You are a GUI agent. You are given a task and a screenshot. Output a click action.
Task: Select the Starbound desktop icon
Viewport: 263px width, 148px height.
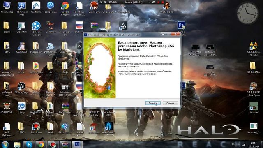pyautogui.click(x=22, y=47)
